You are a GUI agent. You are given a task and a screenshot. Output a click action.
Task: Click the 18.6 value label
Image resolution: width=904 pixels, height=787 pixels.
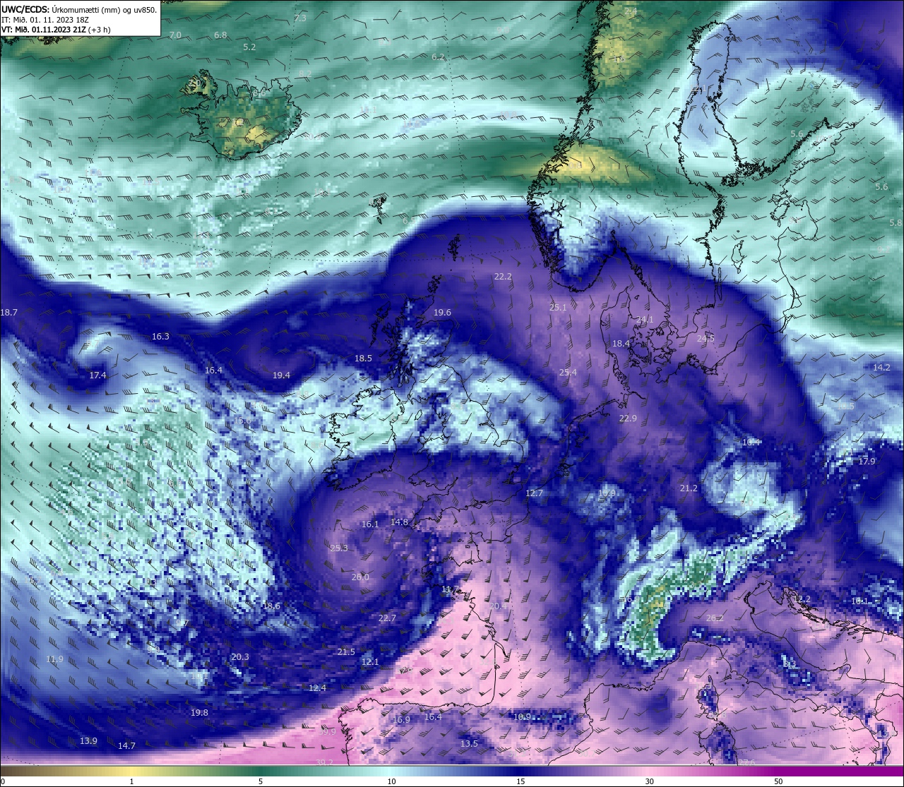pos(271,606)
